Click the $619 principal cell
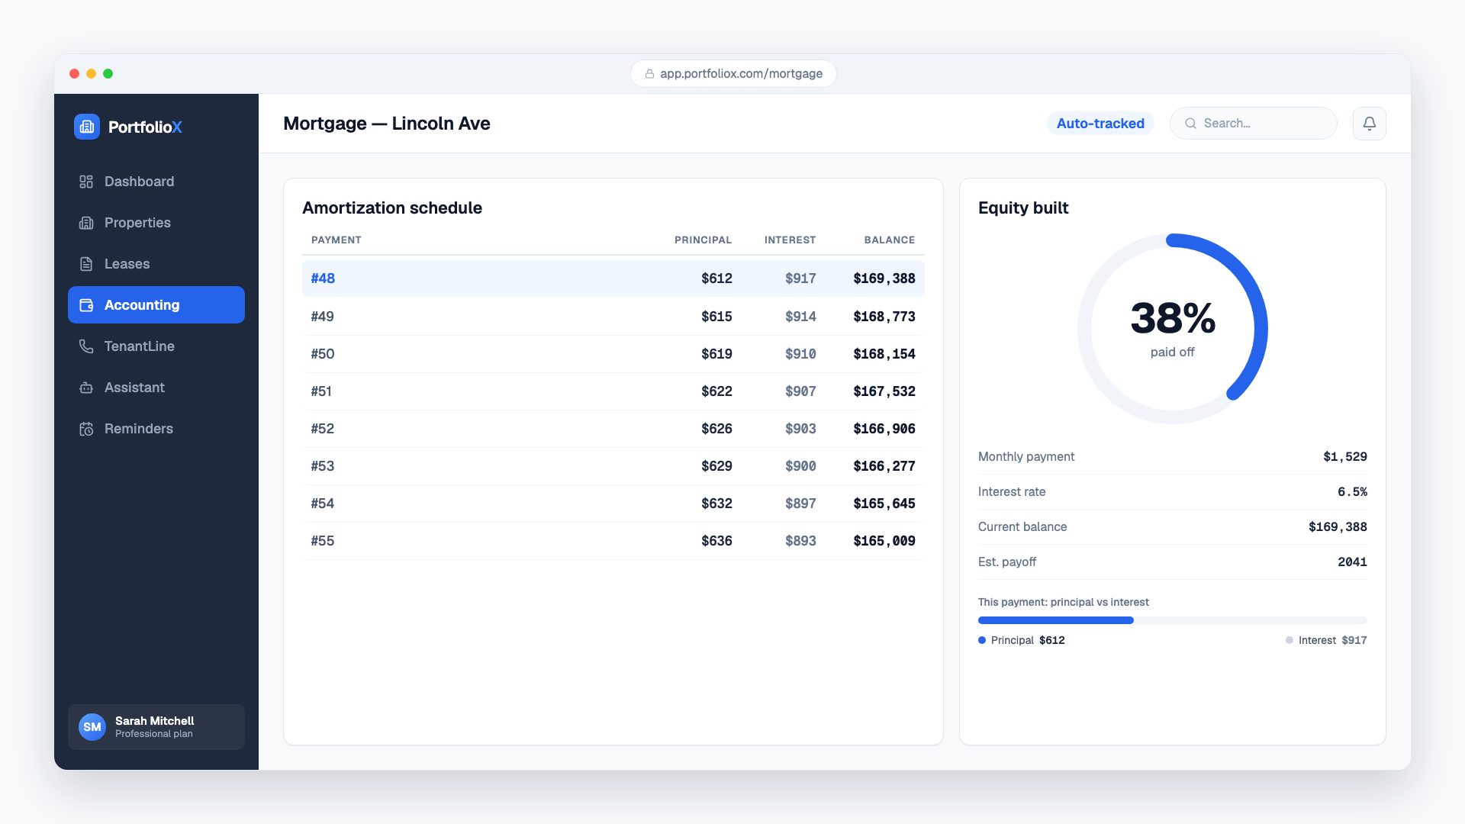 point(716,354)
